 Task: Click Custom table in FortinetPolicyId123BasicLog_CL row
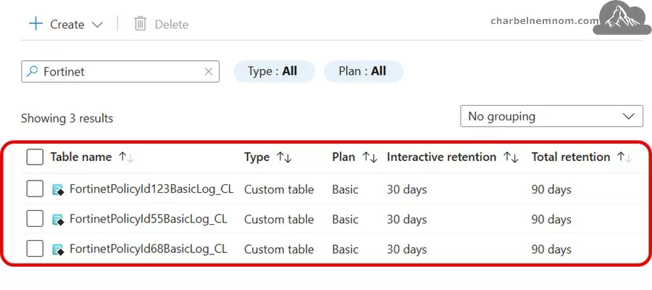pos(279,189)
